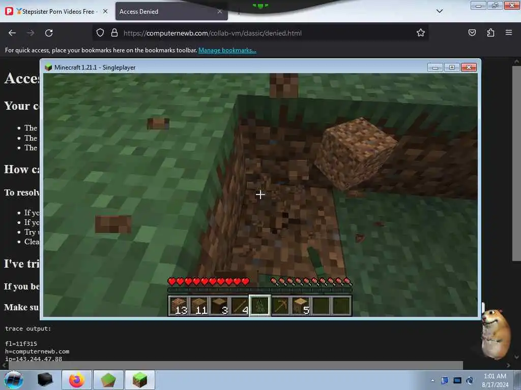Click the greyed forward arrow in Firefox
Viewport: 521px width, 390px height.
coord(31,33)
